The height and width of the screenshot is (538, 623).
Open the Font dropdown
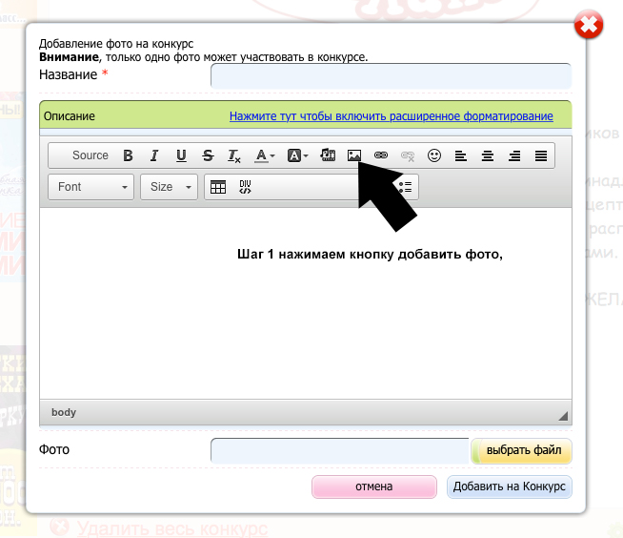coord(91,187)
